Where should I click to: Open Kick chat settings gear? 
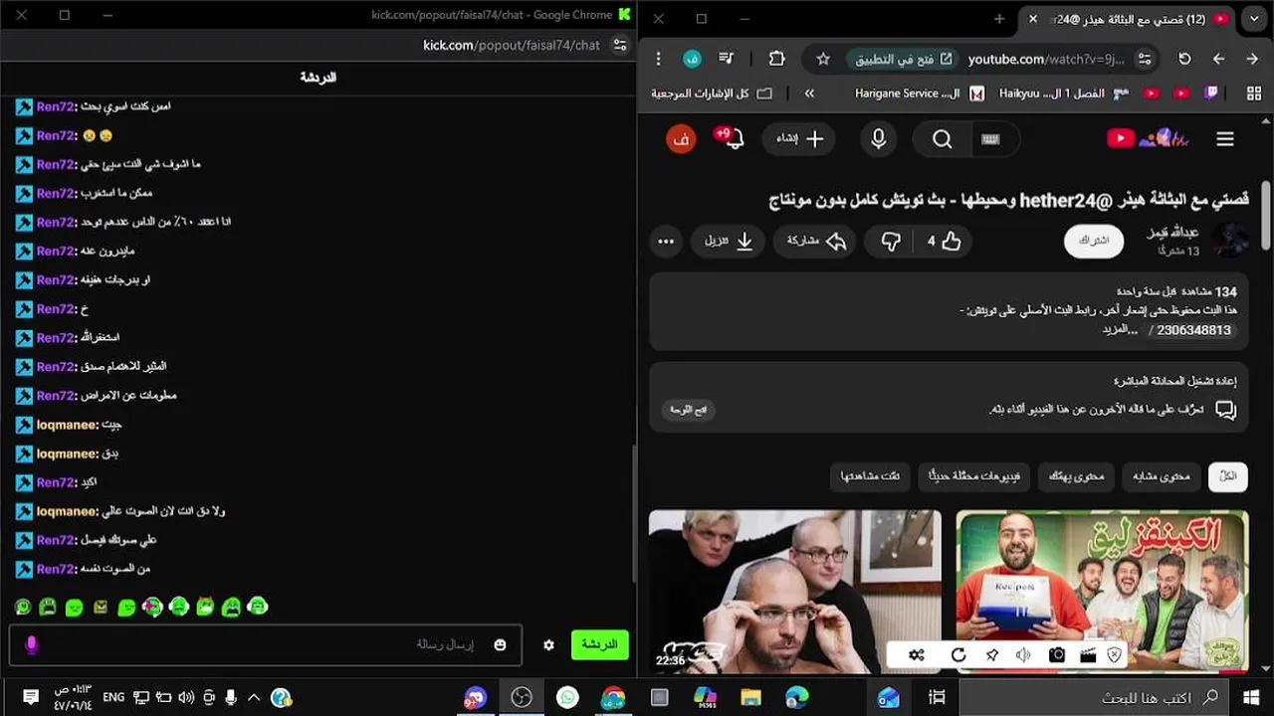click(x=548, y=644)
